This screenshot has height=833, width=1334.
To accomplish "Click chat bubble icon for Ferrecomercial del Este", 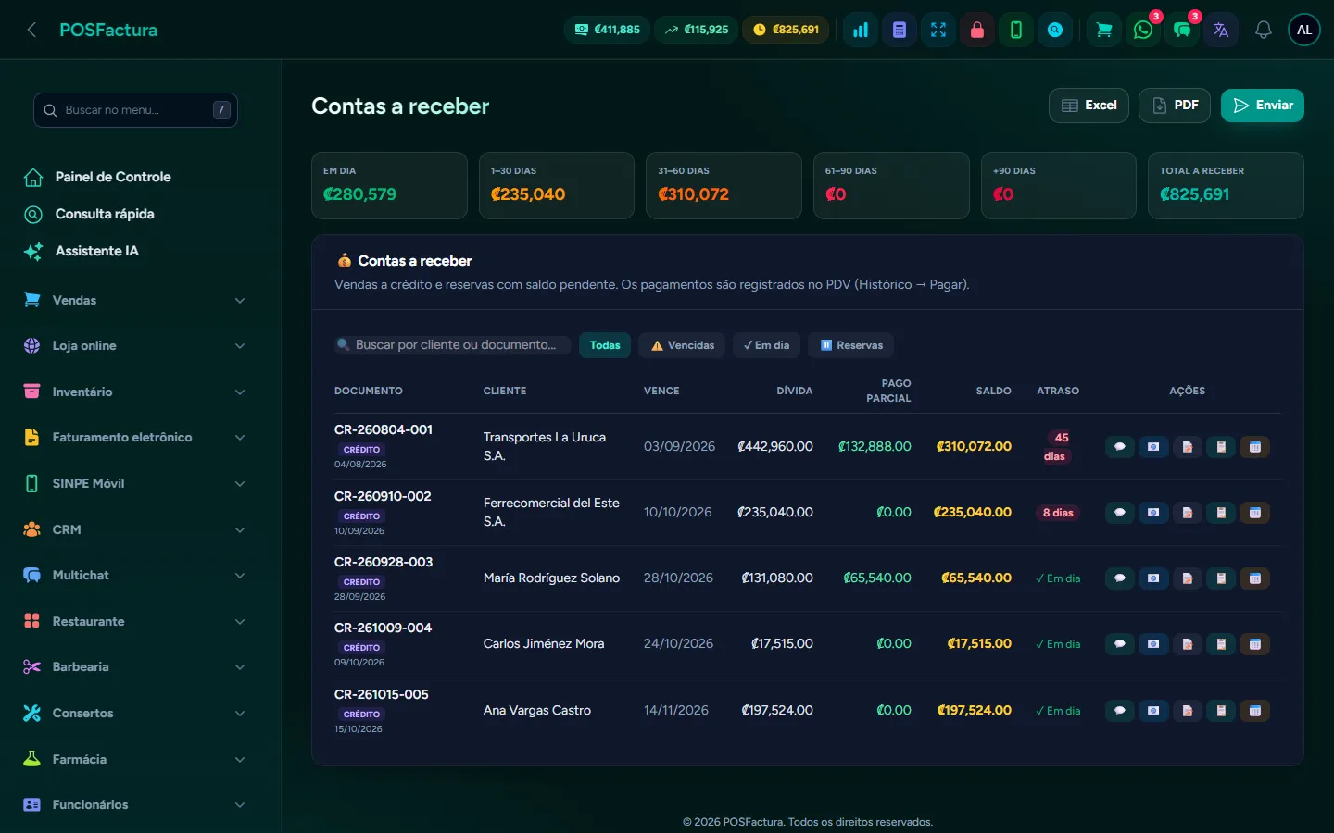I will pos(1119,513).
